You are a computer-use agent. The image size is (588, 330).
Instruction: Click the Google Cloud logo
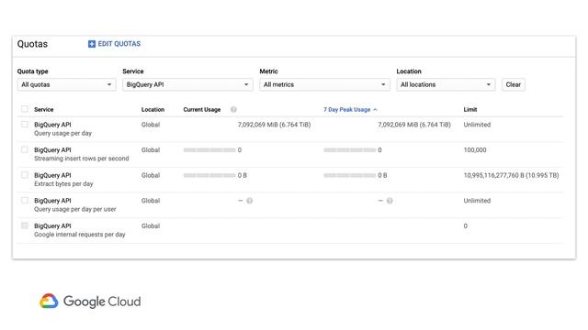90,302
